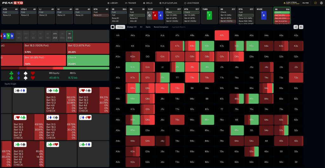Open the user profile avatar icon
325x168 pixels.
pyautogui.click(x=321, y=3)
